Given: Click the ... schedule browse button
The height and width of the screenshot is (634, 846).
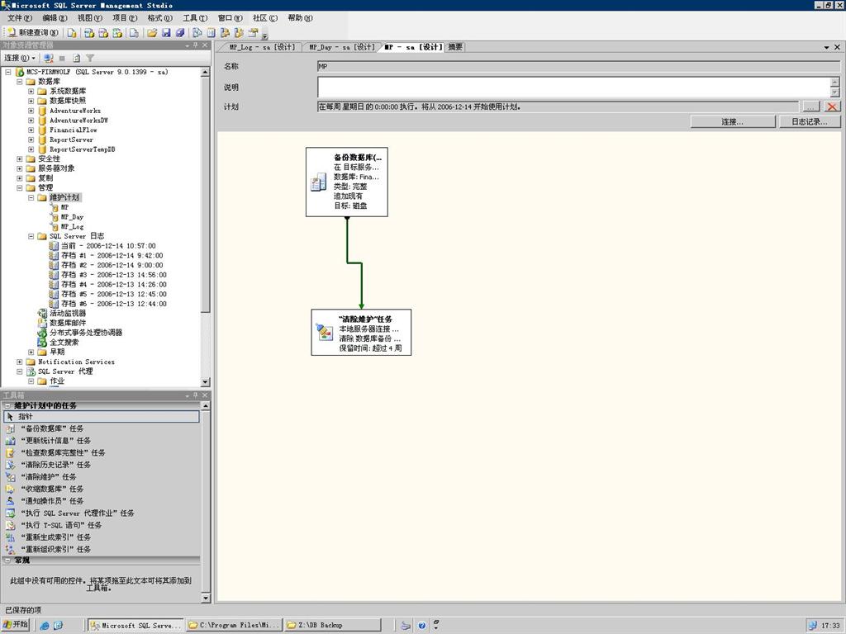Looking at the screenshot, I should tap(811, 106).
